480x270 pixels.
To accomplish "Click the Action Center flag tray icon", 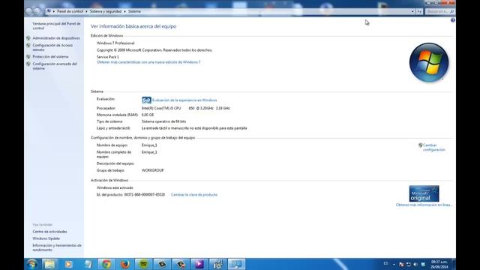I will pos(401,264).
